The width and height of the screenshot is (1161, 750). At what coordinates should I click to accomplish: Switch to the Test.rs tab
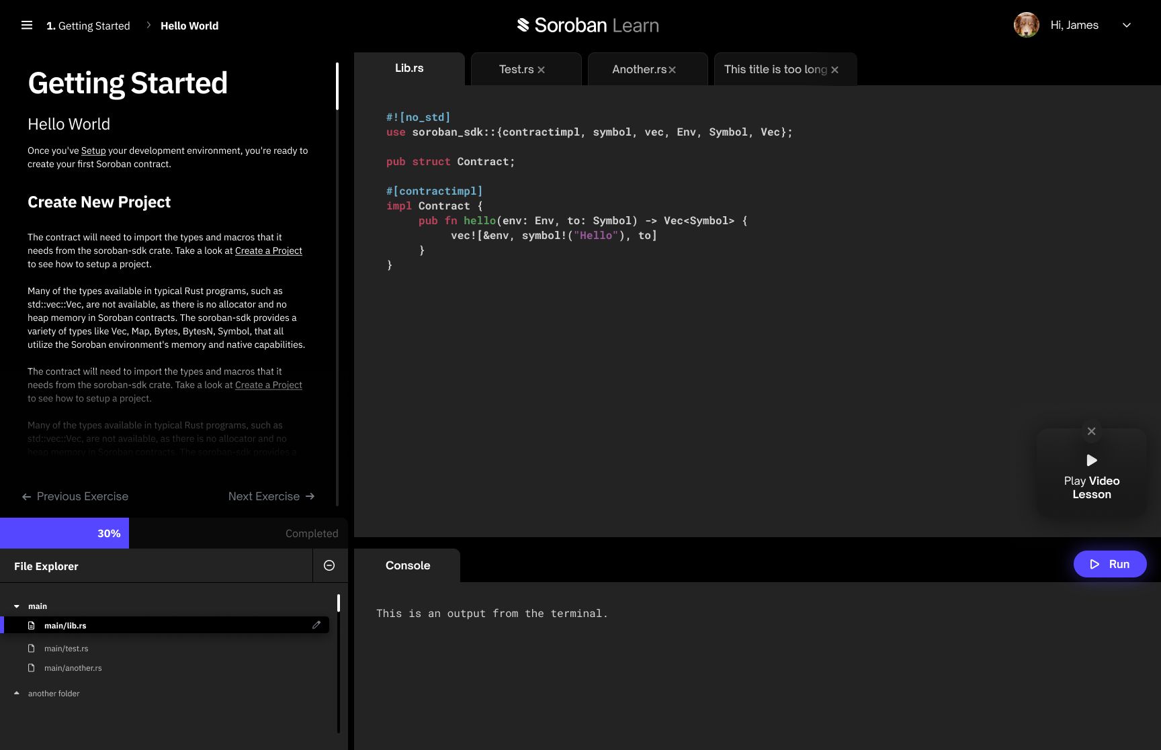[516, 69]
